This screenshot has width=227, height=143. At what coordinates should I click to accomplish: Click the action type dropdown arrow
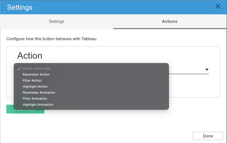tap(207, 70)
